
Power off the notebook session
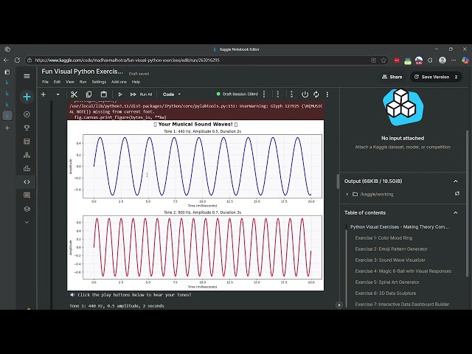tap(305, 94)
